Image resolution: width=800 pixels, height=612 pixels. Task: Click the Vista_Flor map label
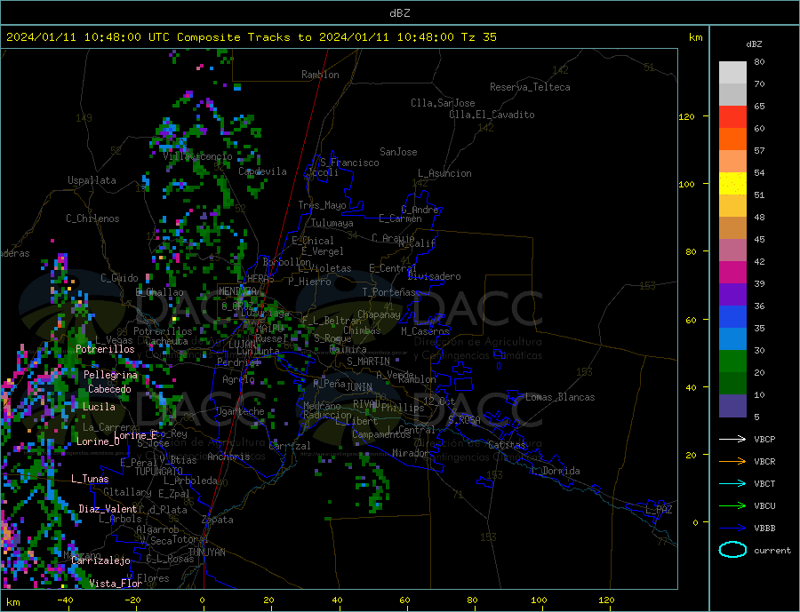point(116,584)
